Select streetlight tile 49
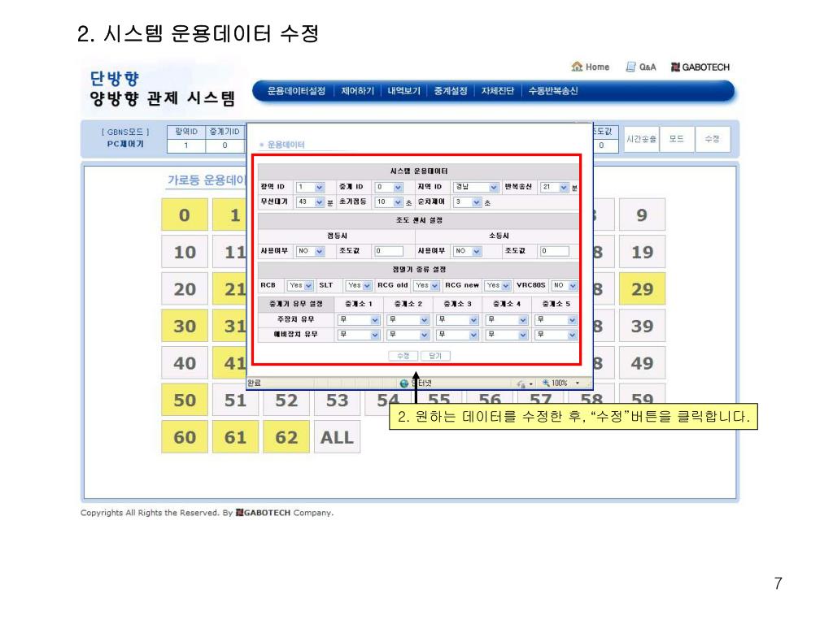833x624 pixels. pos(643,363)
